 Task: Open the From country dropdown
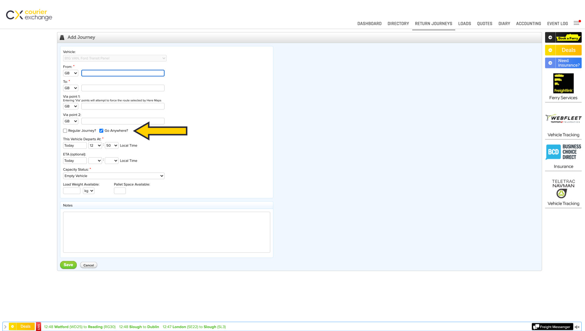point(71,73)
